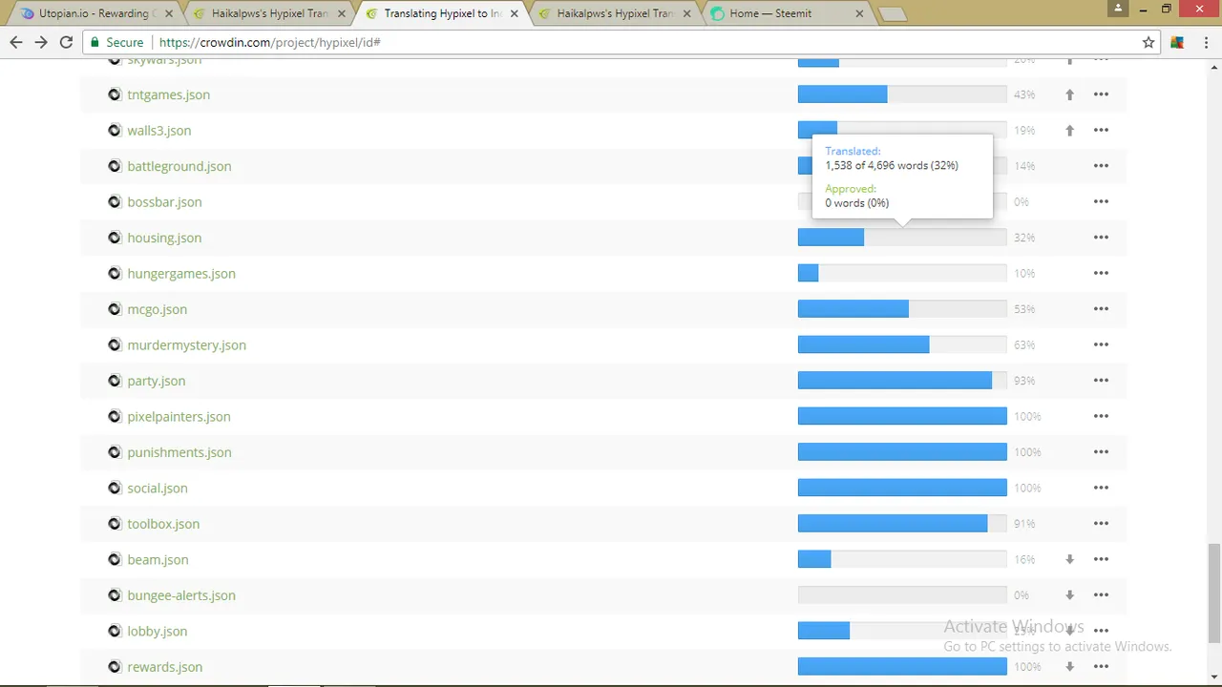Click the 63% value of murdermystery.json
Viewport: 1222px width, 687px height.
coord(1024,345)
